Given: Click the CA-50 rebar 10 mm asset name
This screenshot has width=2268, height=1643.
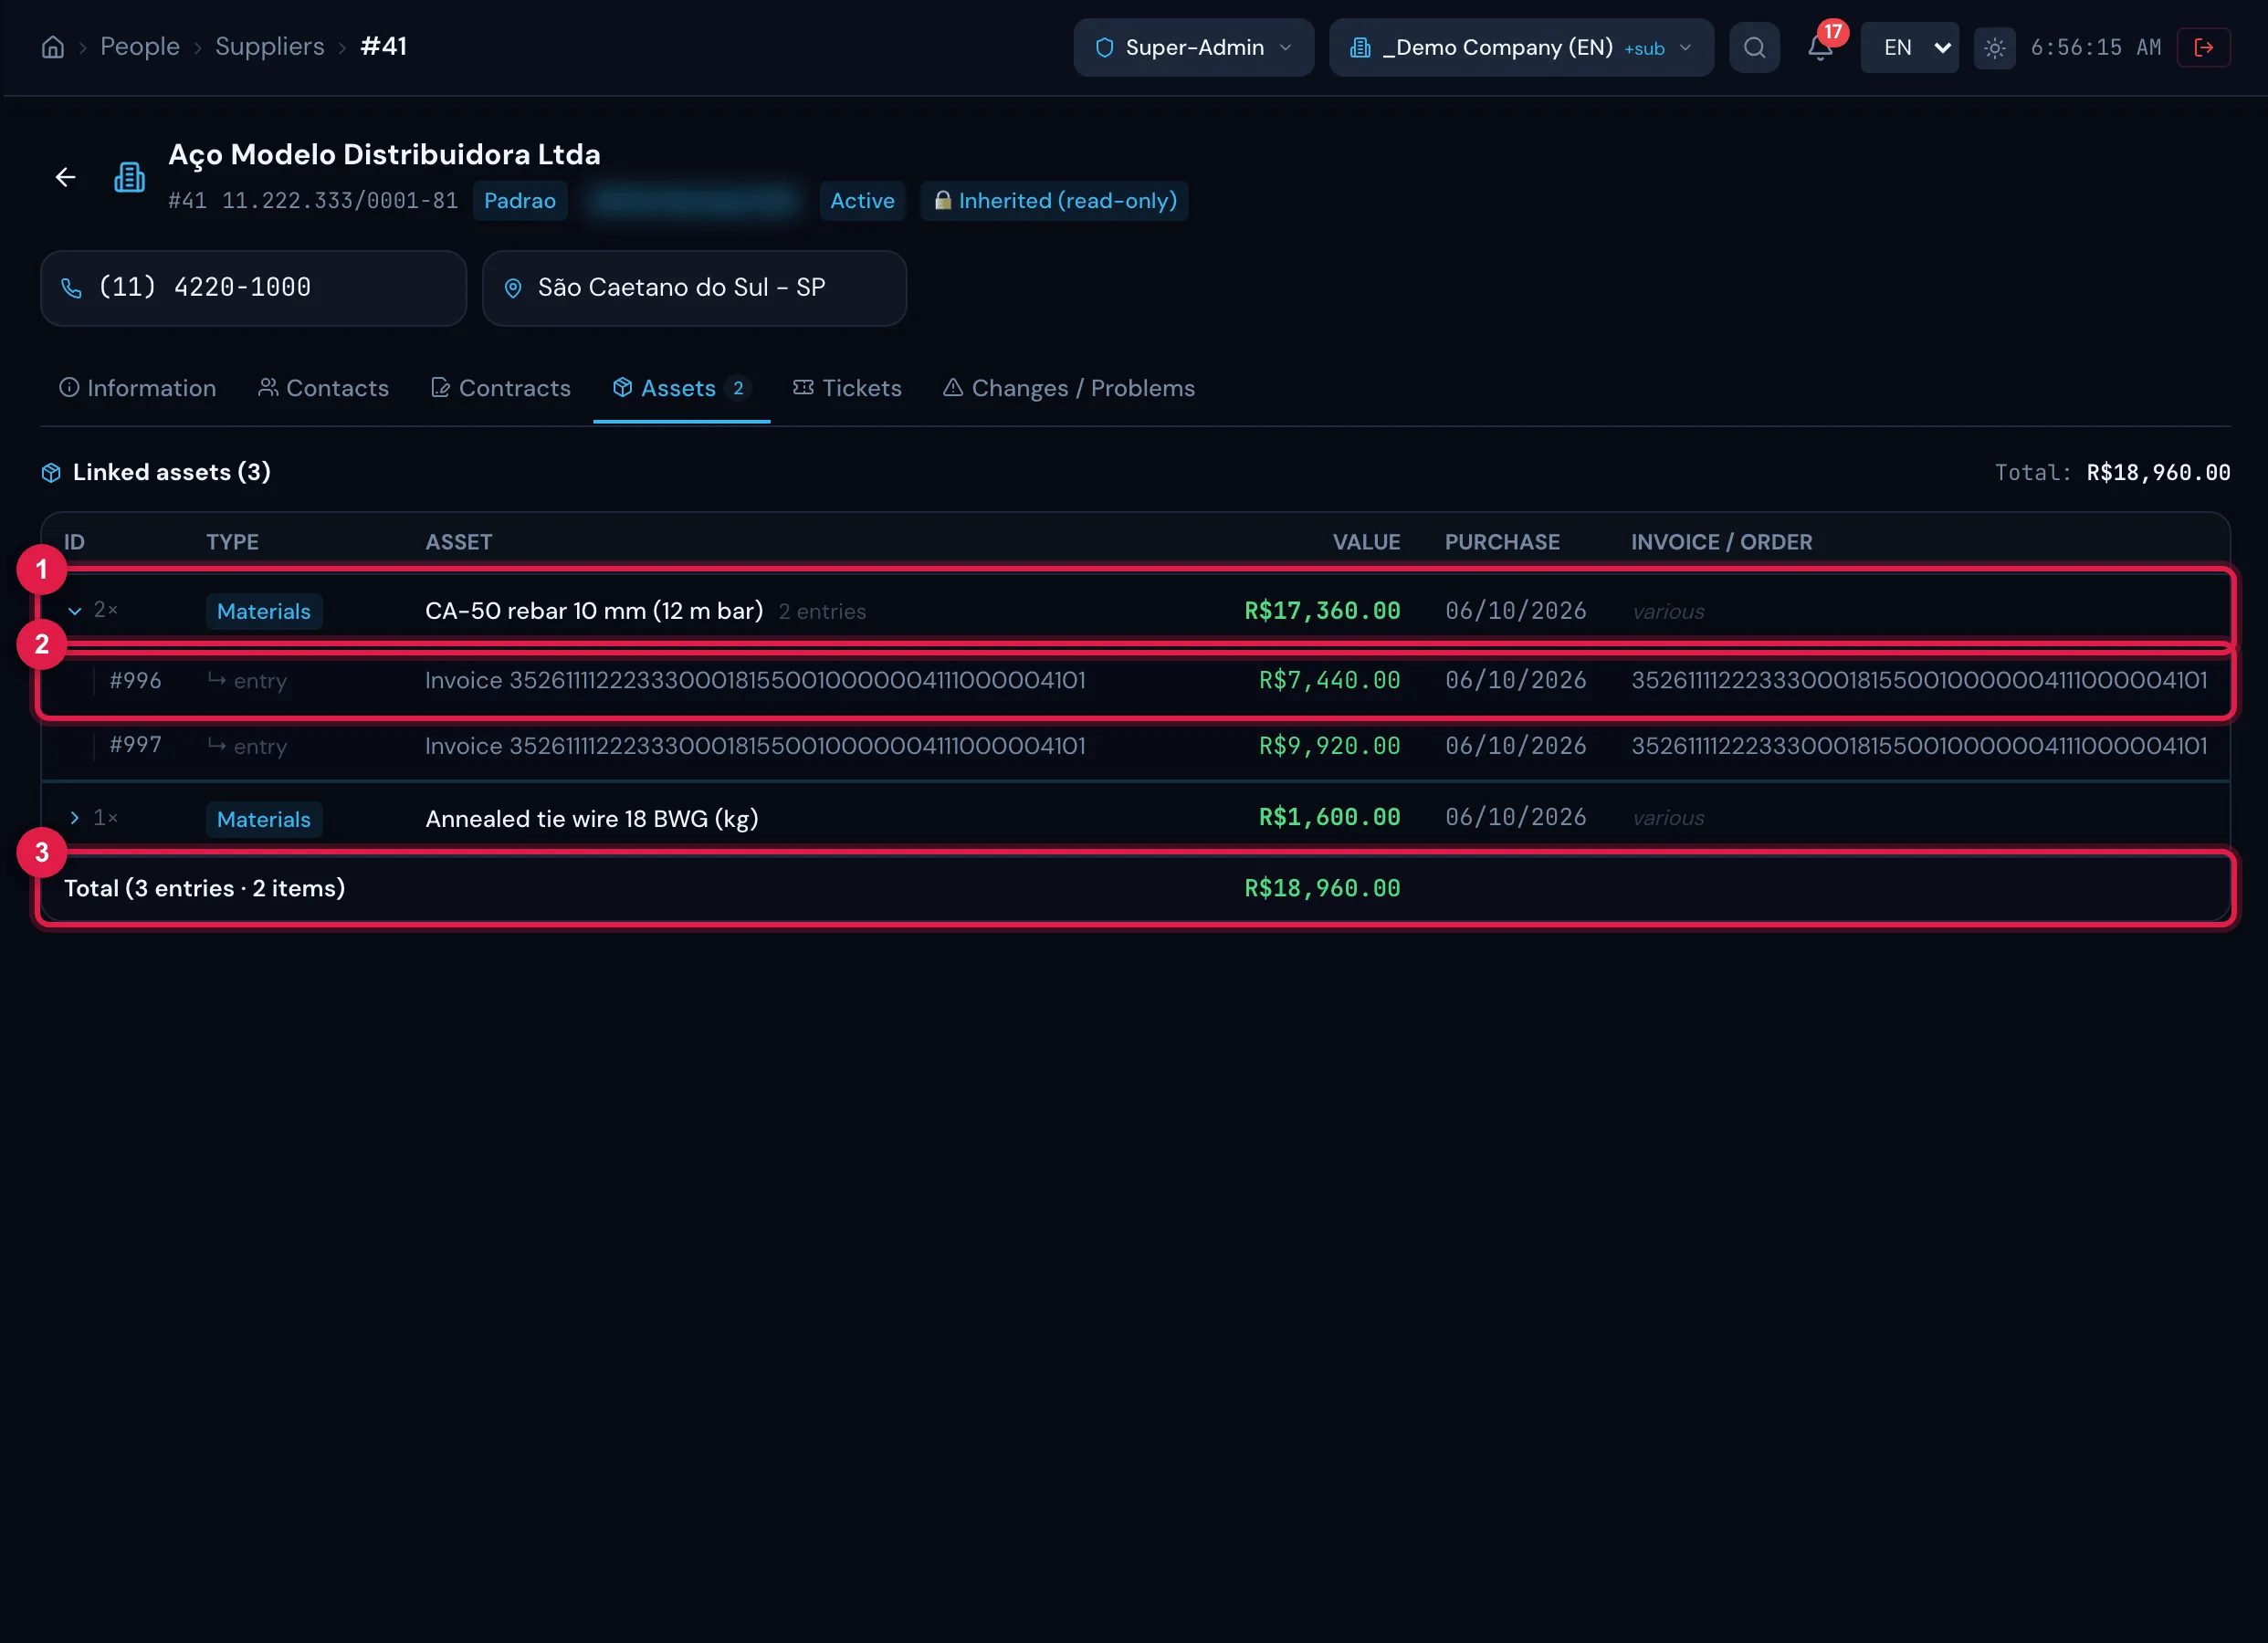Looking at the screenshot, I should (594, 611).
